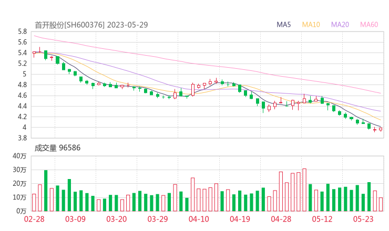Click the 05-12 date axis label

point(322,219)
